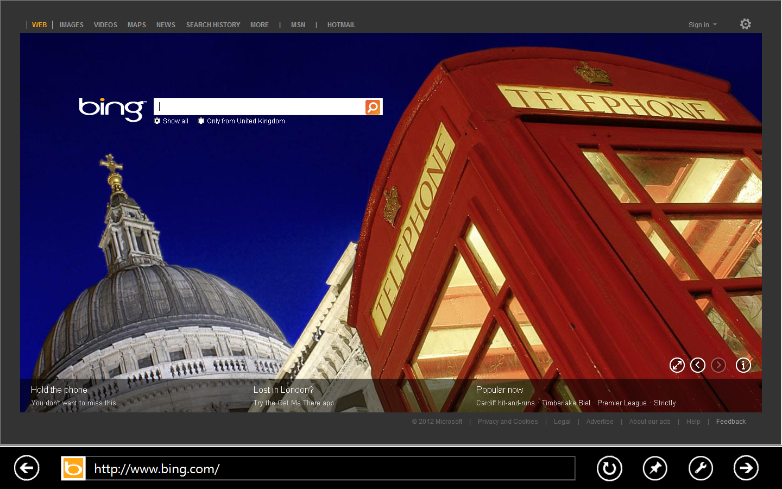This screenshot has height=489, width=782.
Task: Switch to the WEB tab
Action: coord(40,25)
